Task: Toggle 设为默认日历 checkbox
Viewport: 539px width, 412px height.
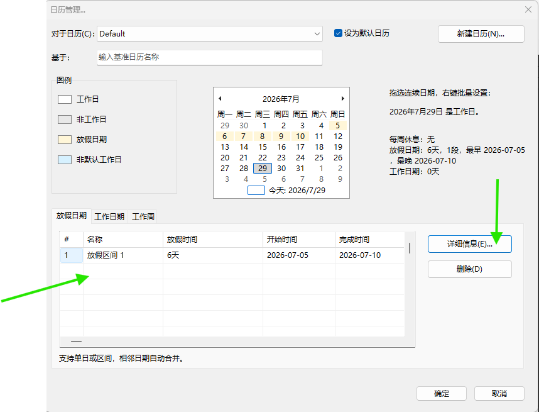Action: pos(338,33)
